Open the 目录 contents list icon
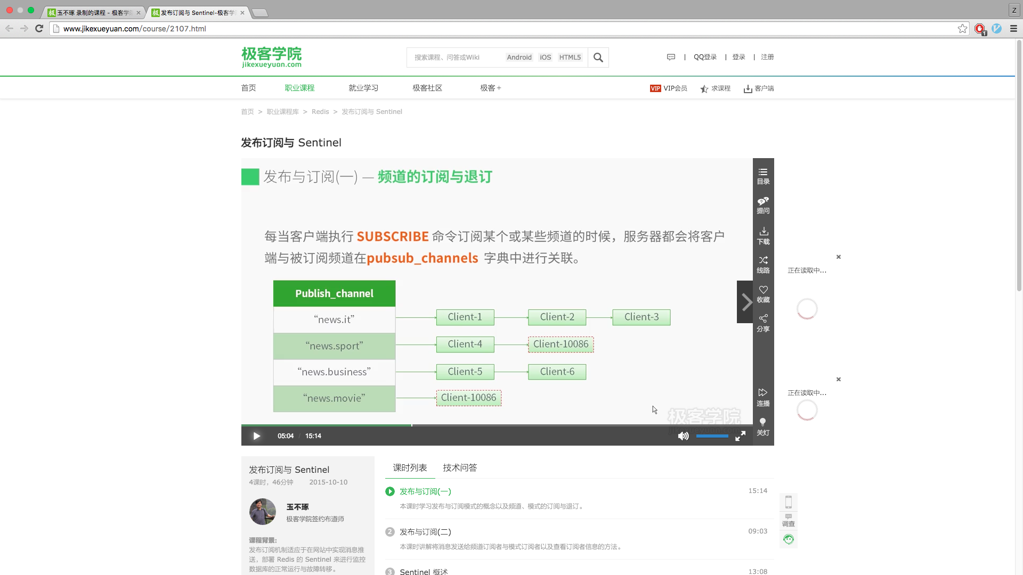This screenshot has width=1023, height=575. (763, 176)
